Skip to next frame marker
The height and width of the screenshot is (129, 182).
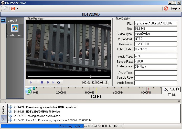tap(53, 82)
